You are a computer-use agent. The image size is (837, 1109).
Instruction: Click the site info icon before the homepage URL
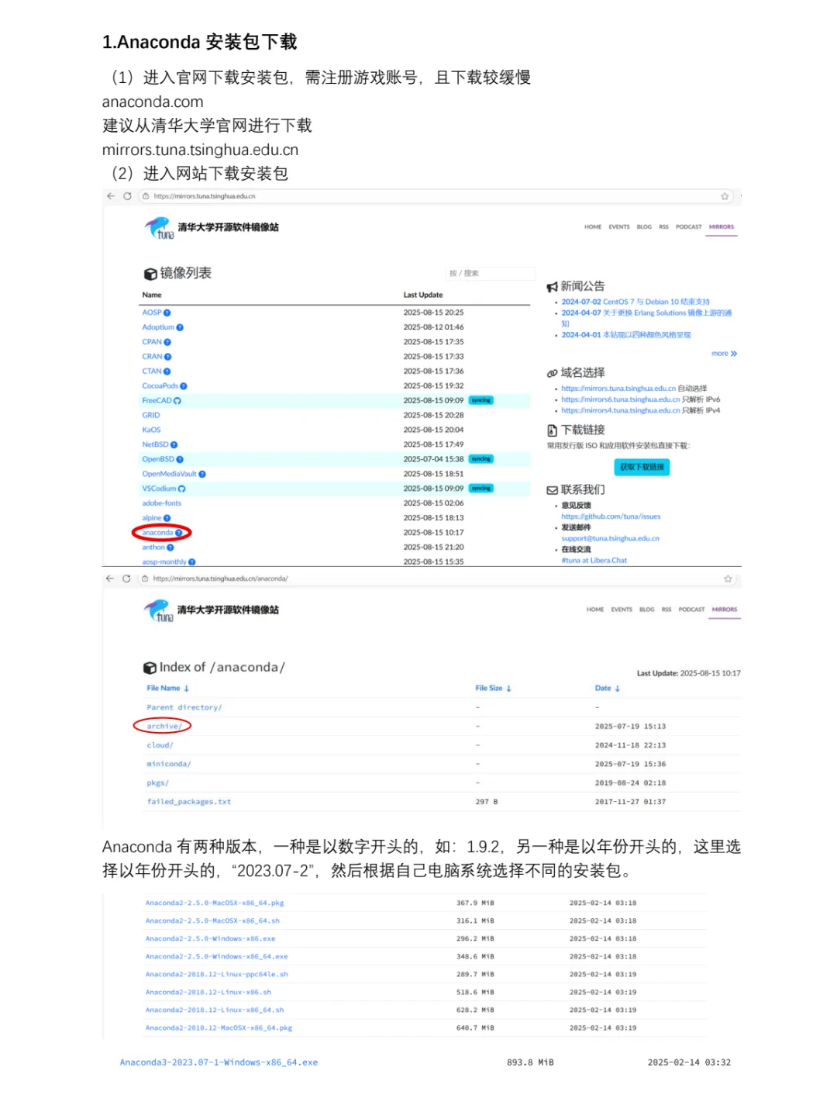coord(146,196)
